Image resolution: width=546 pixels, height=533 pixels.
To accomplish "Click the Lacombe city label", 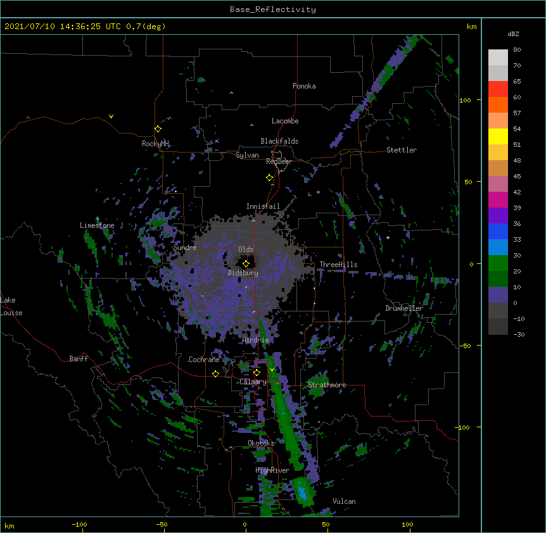I will (285, 121).
